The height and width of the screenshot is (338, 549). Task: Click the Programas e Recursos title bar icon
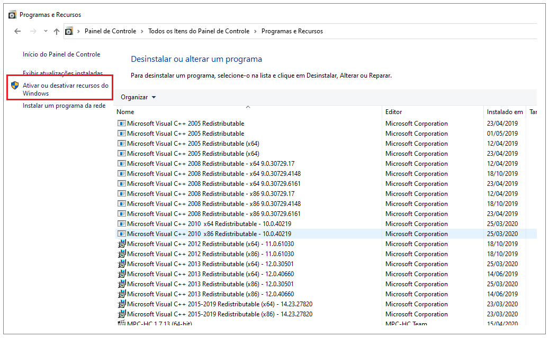click(x=12, y=15)
